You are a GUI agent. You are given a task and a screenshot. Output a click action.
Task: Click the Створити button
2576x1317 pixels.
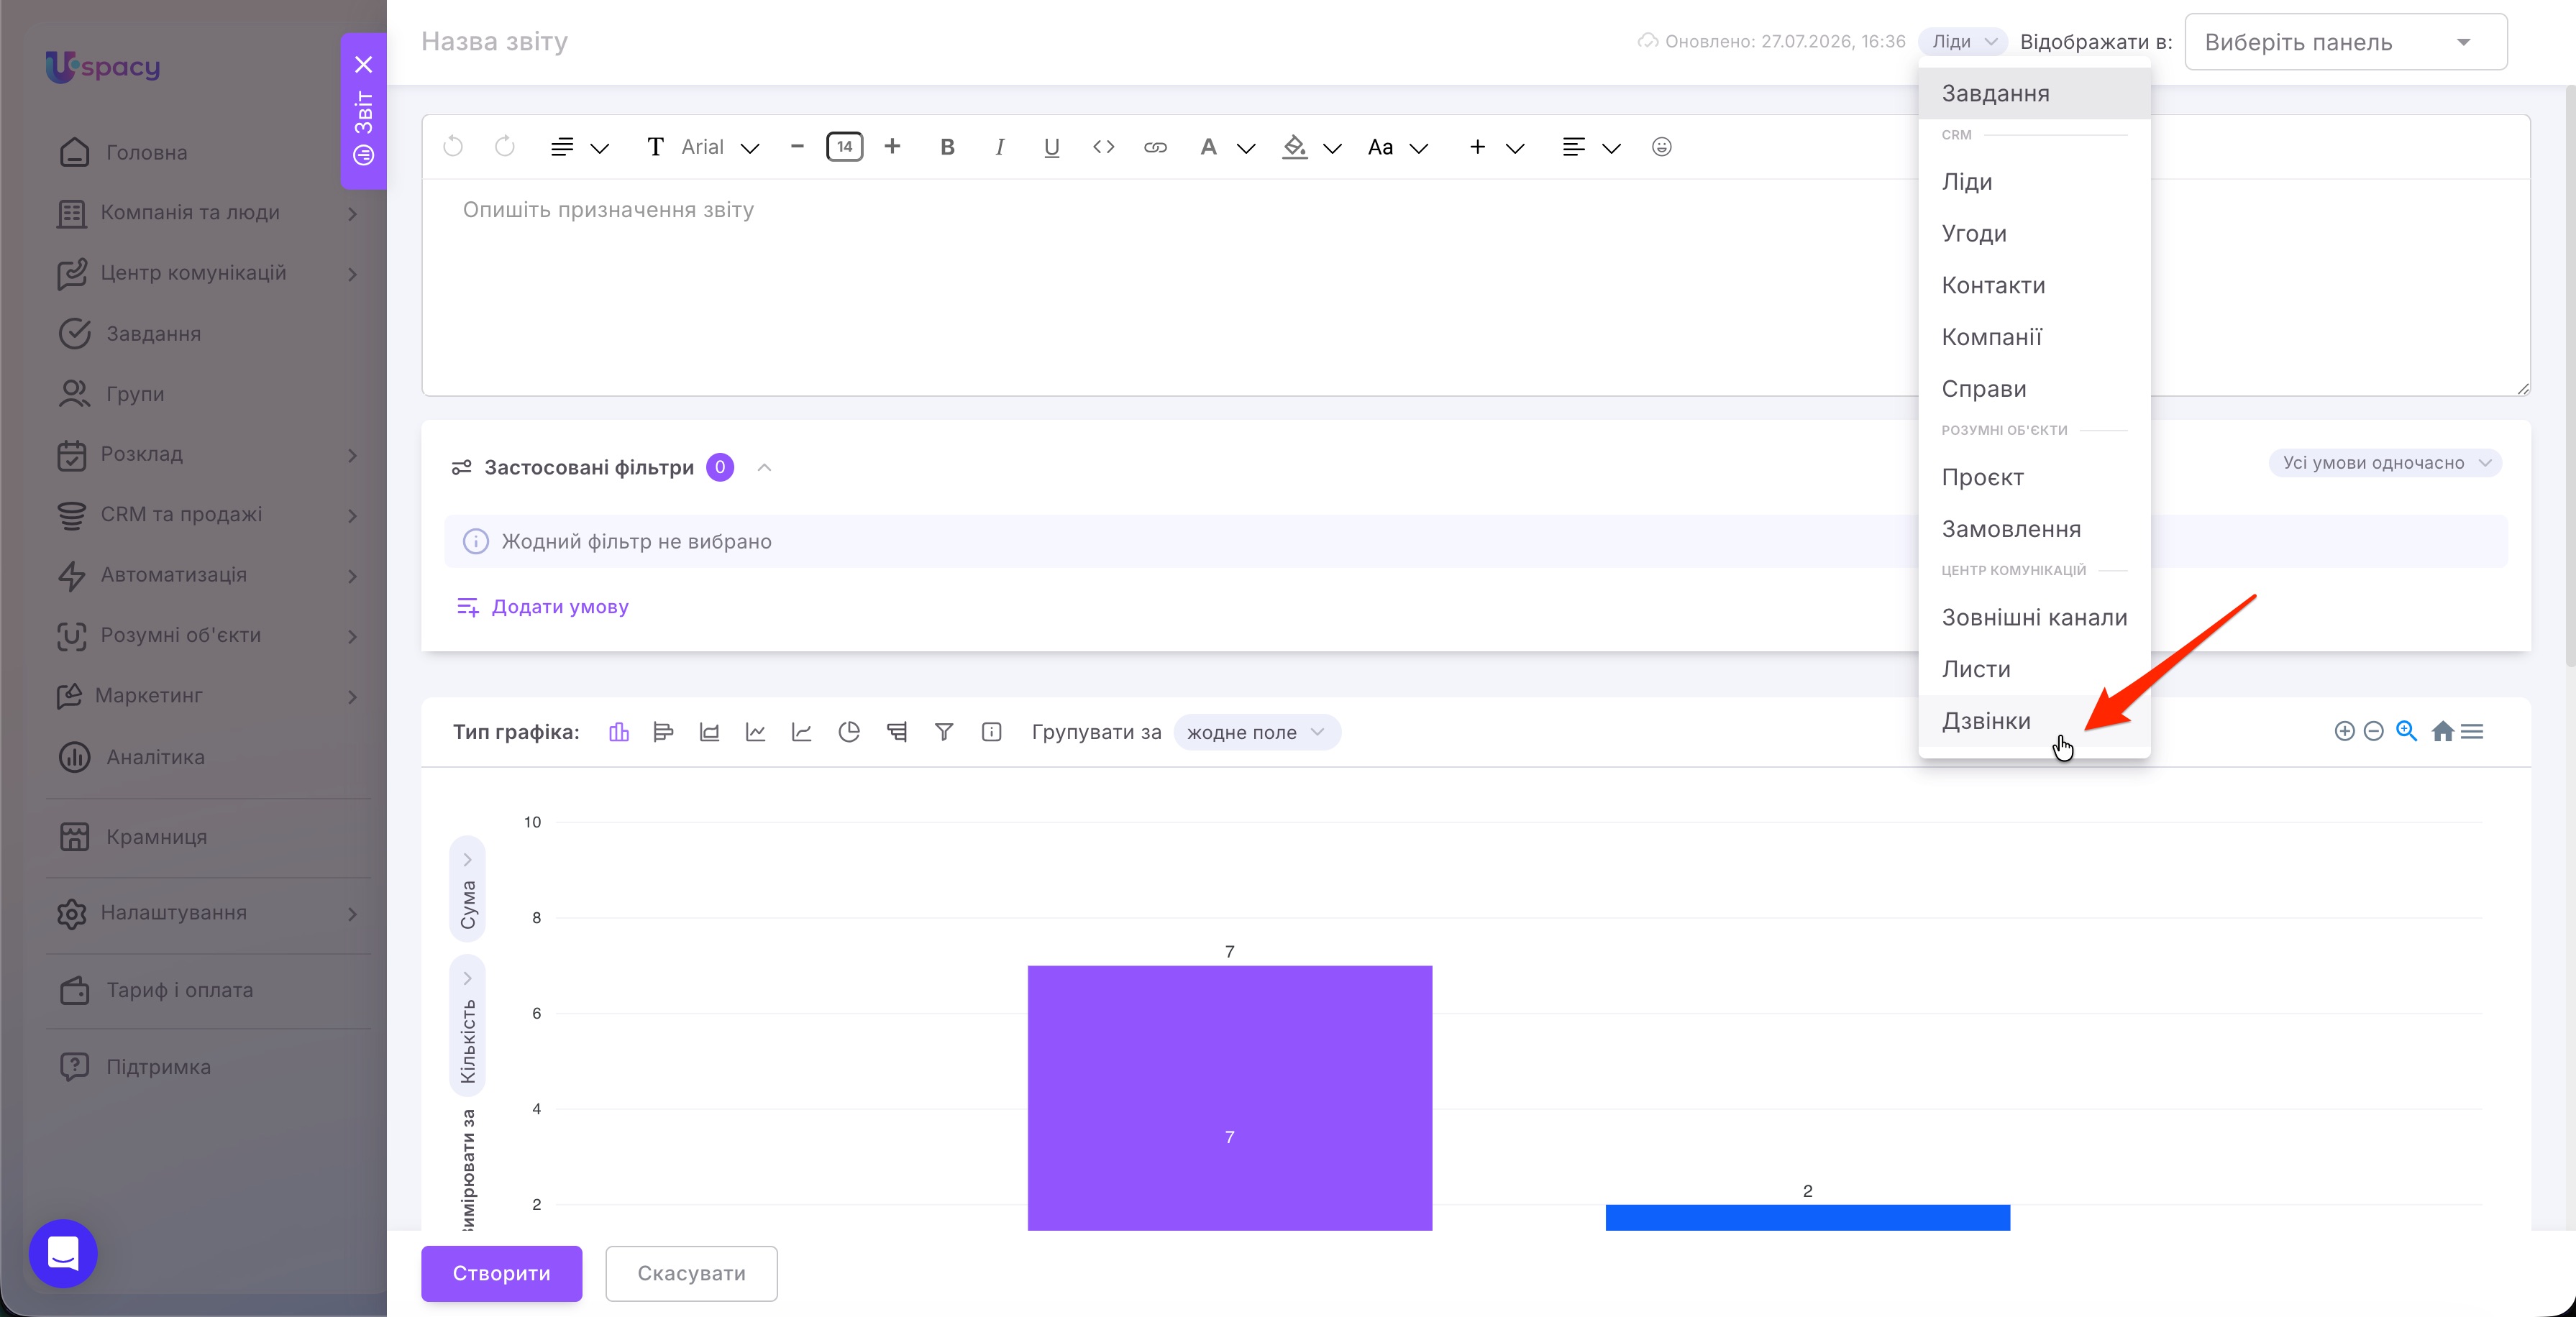point(501,1273)
